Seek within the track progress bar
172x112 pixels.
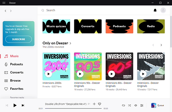coord(73,109)
